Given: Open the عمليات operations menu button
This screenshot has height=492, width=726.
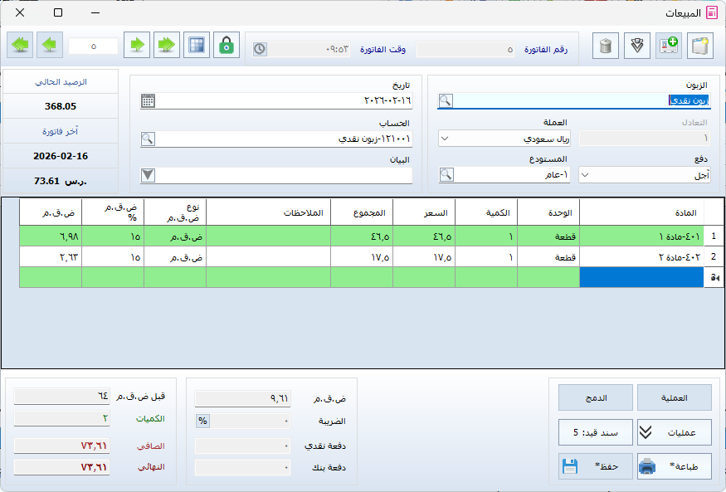Looking at the screenshot, I should 674,432.
